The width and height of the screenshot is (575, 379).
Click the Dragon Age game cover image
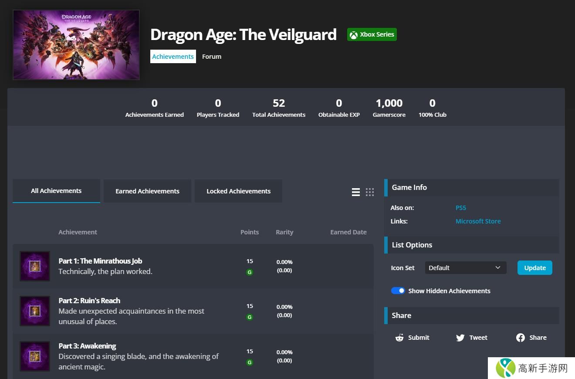[x=76, y=45]
